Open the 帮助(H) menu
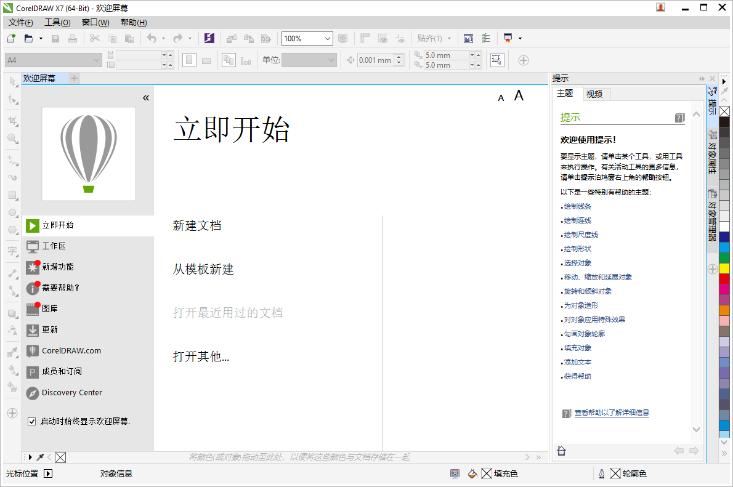The image size is (733, 487). click(x=134, y=22)
